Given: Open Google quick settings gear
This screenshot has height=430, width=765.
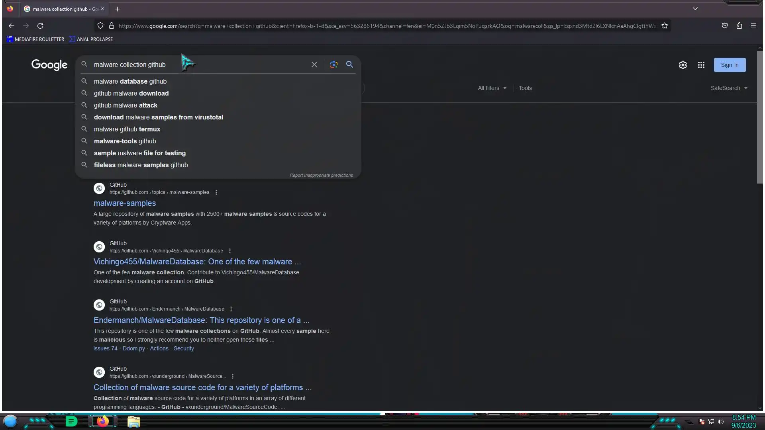Looking at the screenshot, I should pyautogui.click(x=683, y=65).
